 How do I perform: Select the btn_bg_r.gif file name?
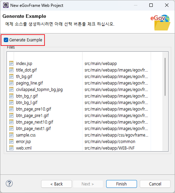point(27,96)
